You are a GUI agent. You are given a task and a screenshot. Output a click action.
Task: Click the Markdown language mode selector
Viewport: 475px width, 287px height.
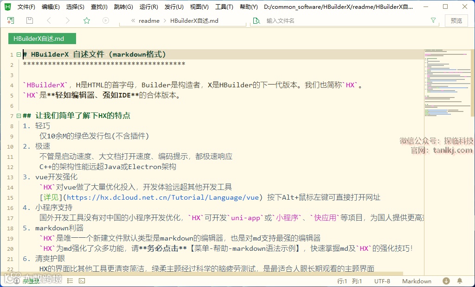(417, 281)
